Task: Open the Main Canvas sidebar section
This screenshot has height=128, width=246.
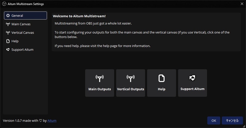Action: [26, 24]
